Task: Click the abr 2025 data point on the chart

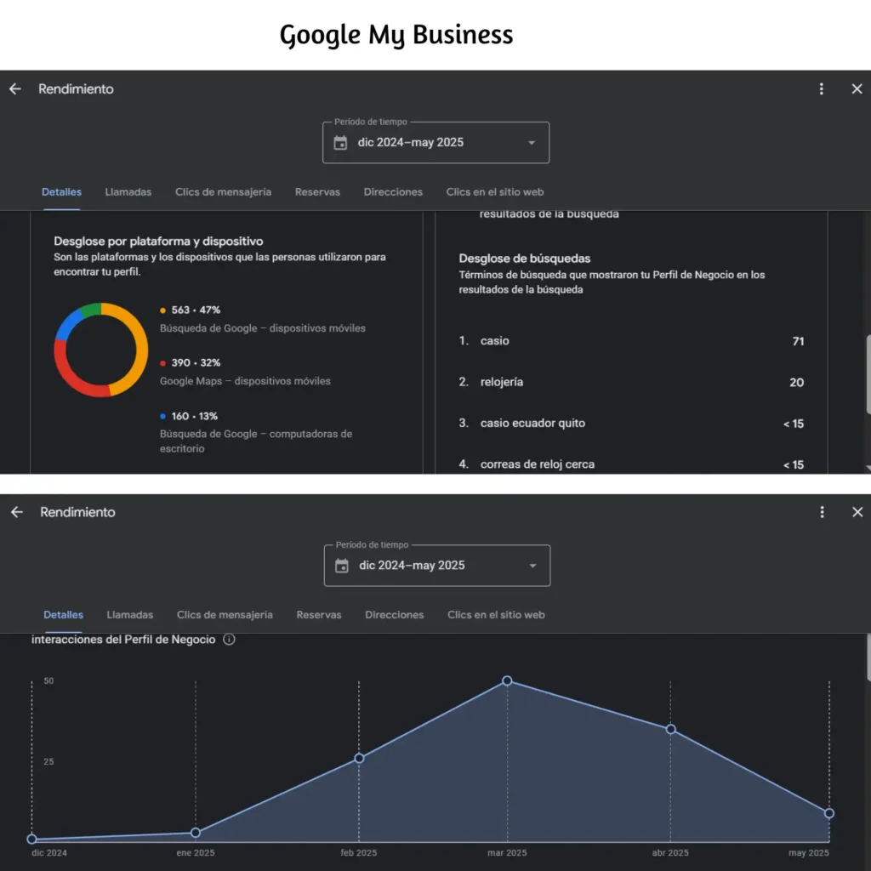Action: click(x=670, y=729)
